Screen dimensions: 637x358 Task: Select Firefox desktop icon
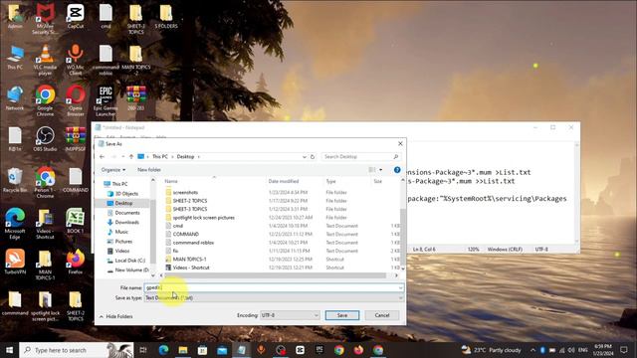(x=76, y=263)
